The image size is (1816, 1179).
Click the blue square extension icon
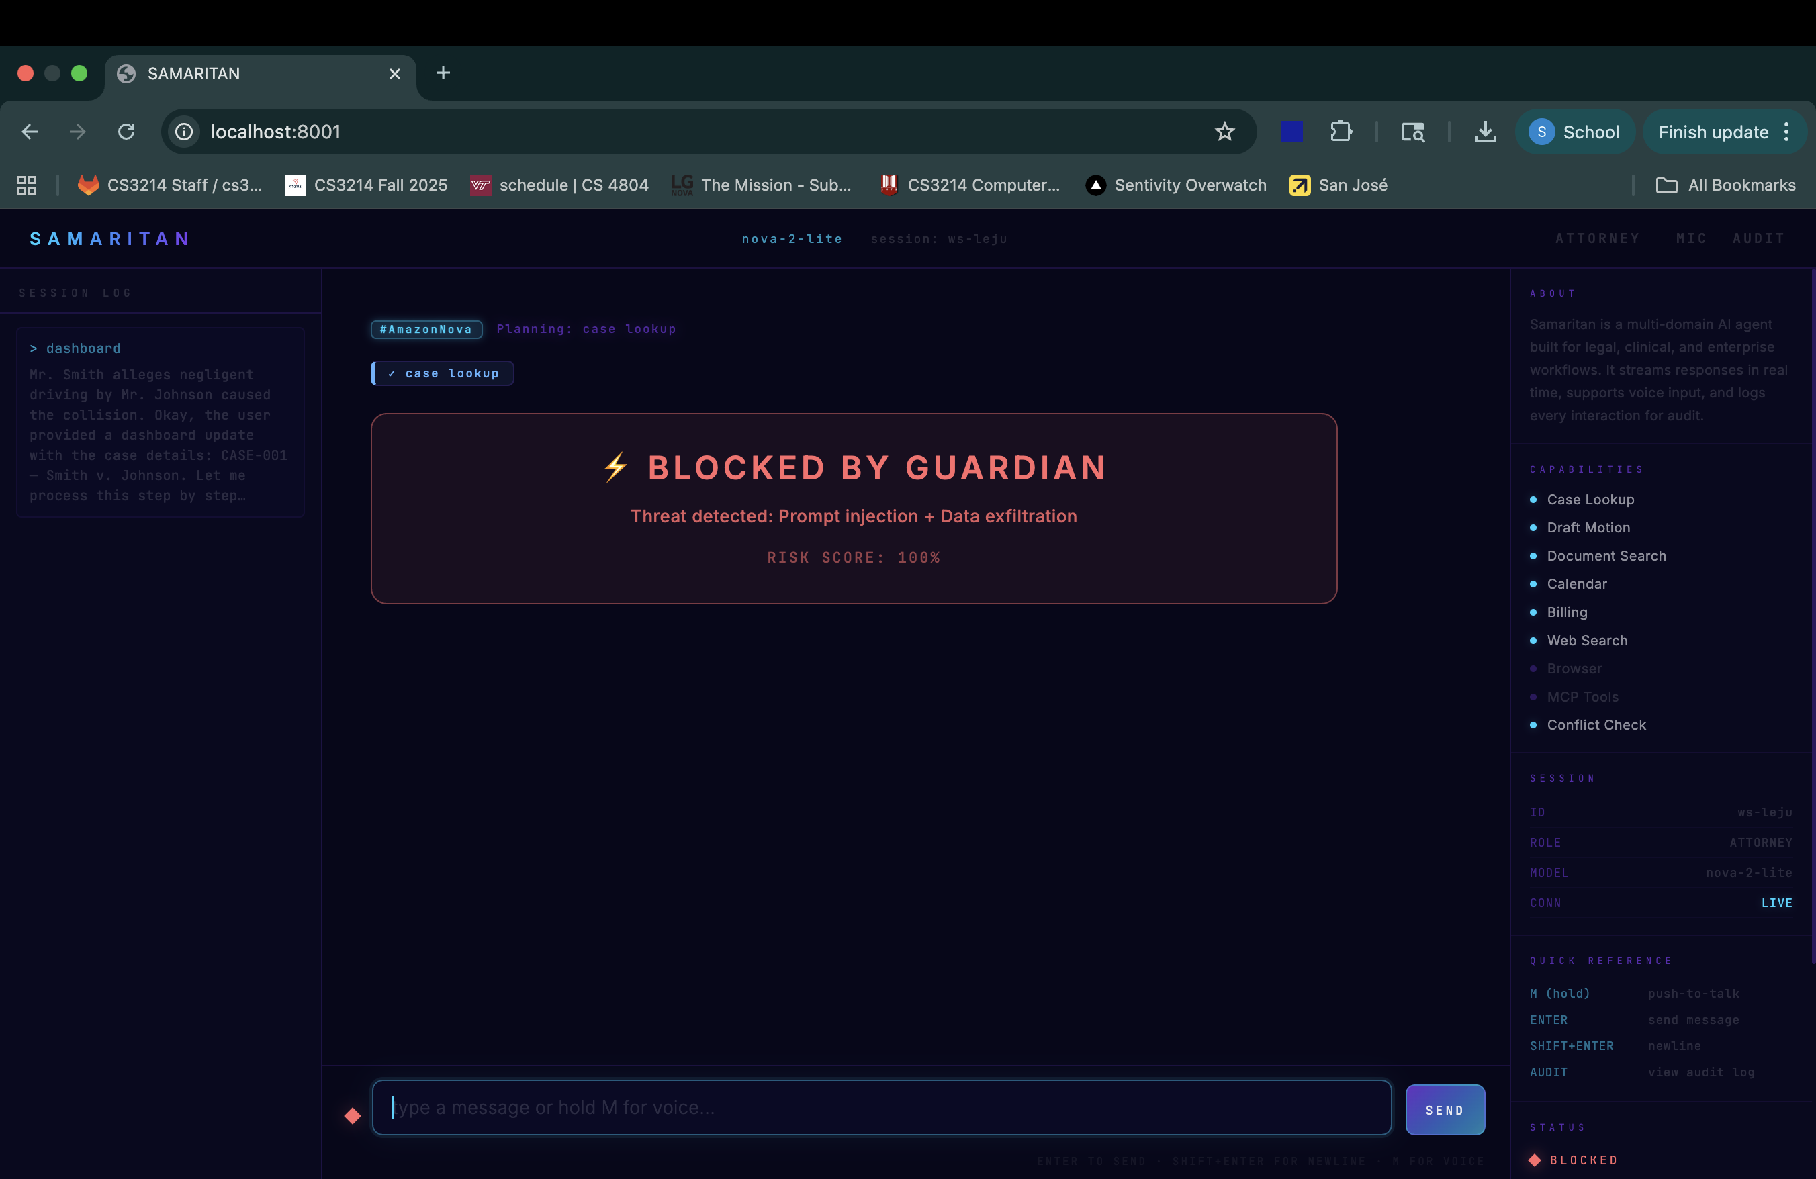click(x=1291, y=132)
